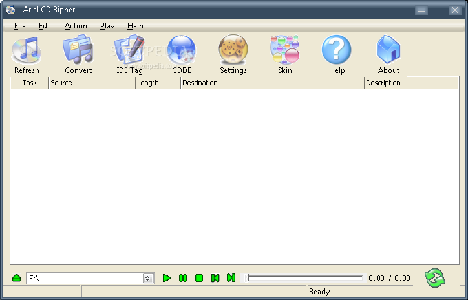Minimize the Arial CD Ripper window

coord(421,10)
